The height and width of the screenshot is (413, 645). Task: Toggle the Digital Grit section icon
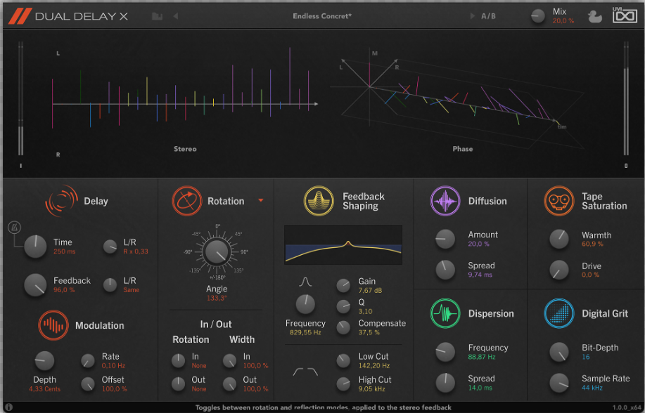click(558, 313)
